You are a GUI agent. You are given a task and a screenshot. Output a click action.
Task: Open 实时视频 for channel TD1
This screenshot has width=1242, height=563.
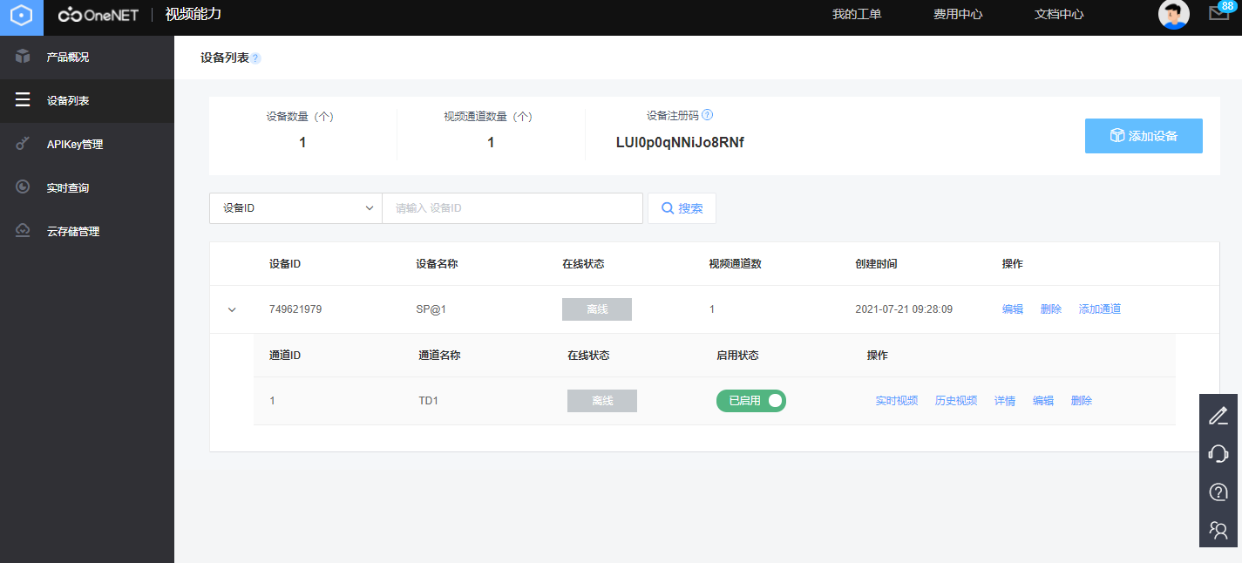[896, 401]
